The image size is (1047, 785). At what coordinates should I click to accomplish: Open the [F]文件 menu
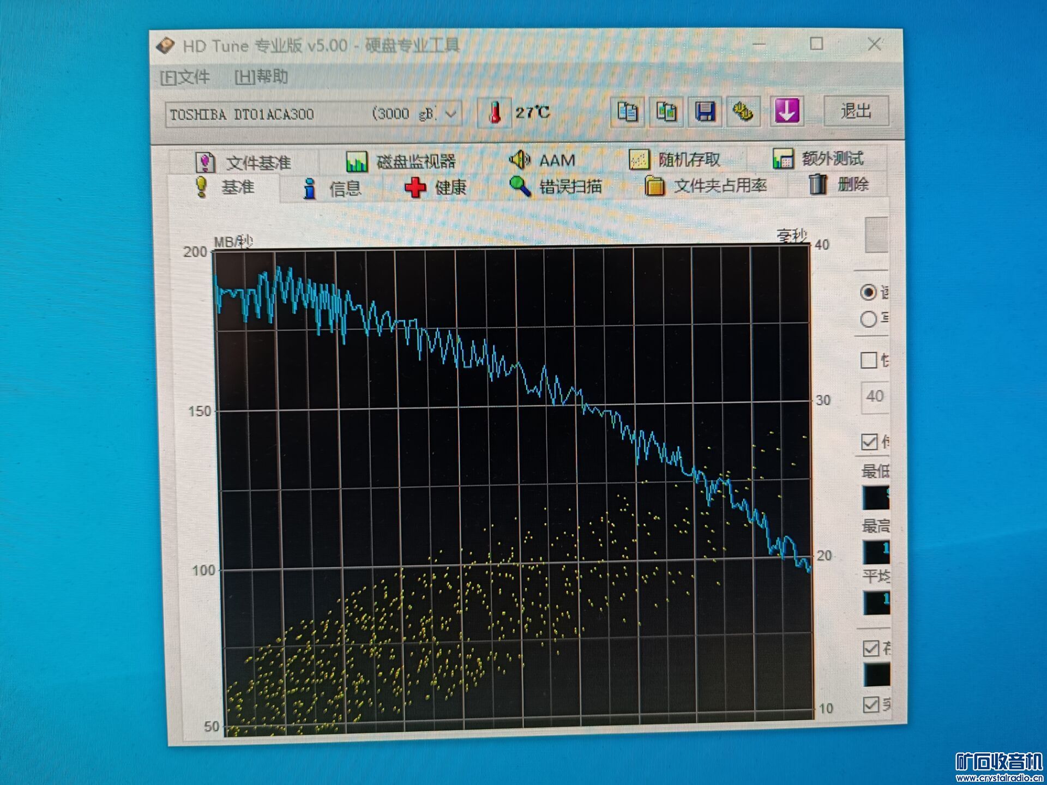point(185,77)
